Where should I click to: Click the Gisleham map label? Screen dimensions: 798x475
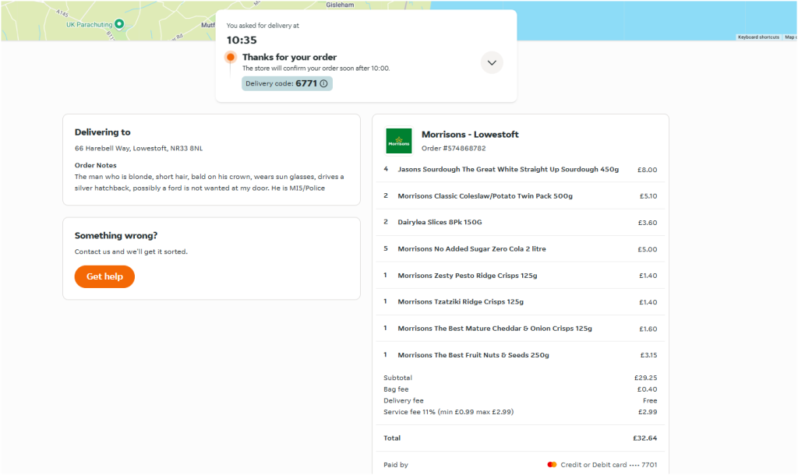340,5
